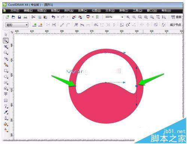Select the Smart fill tool in the toolbox
This screenshot has width=187, height=144.
[6, 65]
